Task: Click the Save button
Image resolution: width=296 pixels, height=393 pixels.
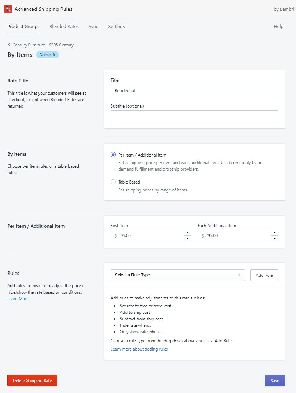Action: [x=275, y=380]
